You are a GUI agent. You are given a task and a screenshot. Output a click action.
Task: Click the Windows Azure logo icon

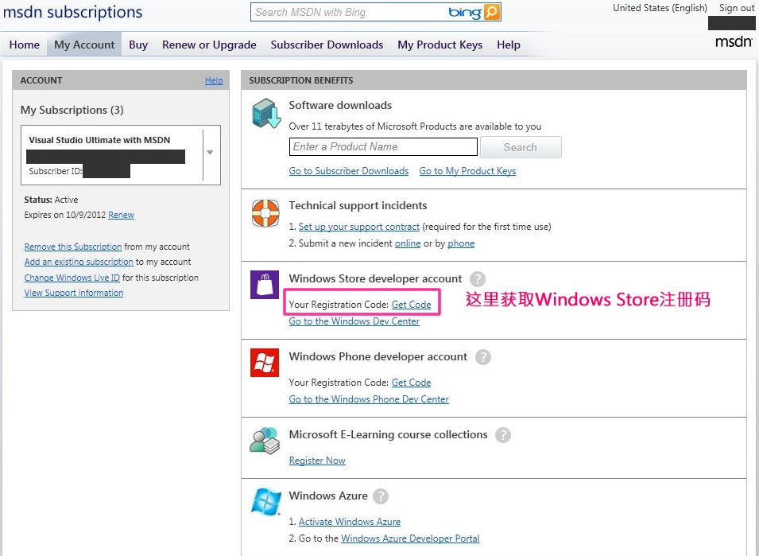tap(265, 501)
